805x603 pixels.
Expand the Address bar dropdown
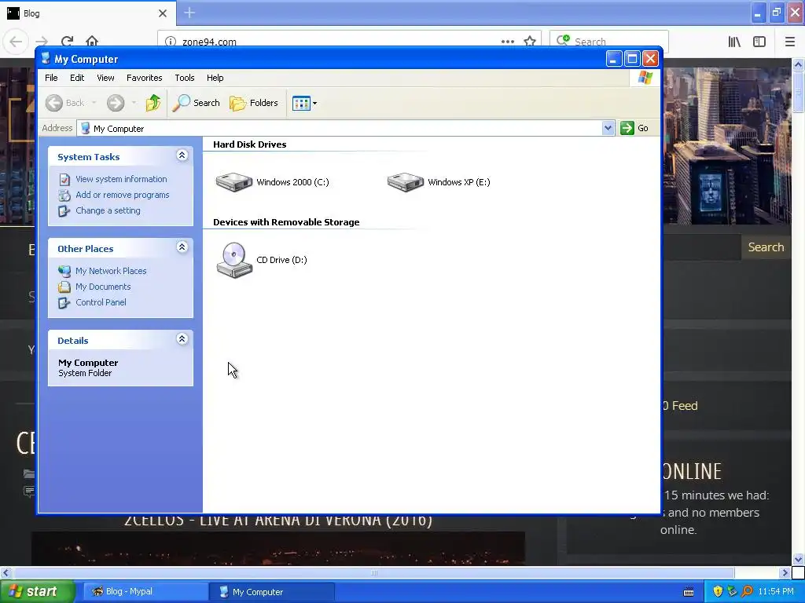pyautogui.click(x=608, y=128)
